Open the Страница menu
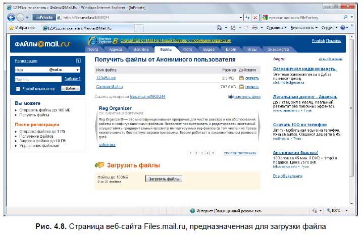The image size is (362, 236). (x=276, y=28)
